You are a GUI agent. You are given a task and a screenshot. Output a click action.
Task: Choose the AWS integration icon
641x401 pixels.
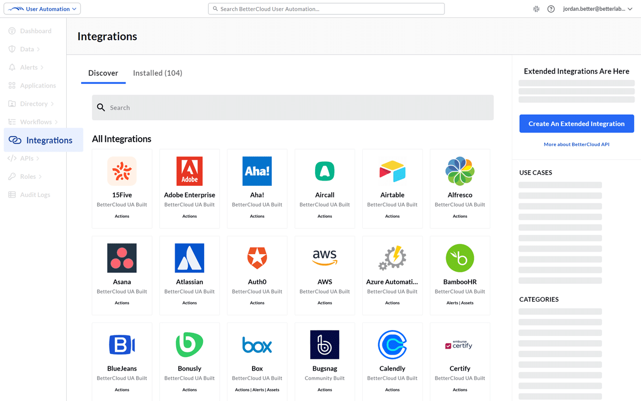[x=325, y=258]
